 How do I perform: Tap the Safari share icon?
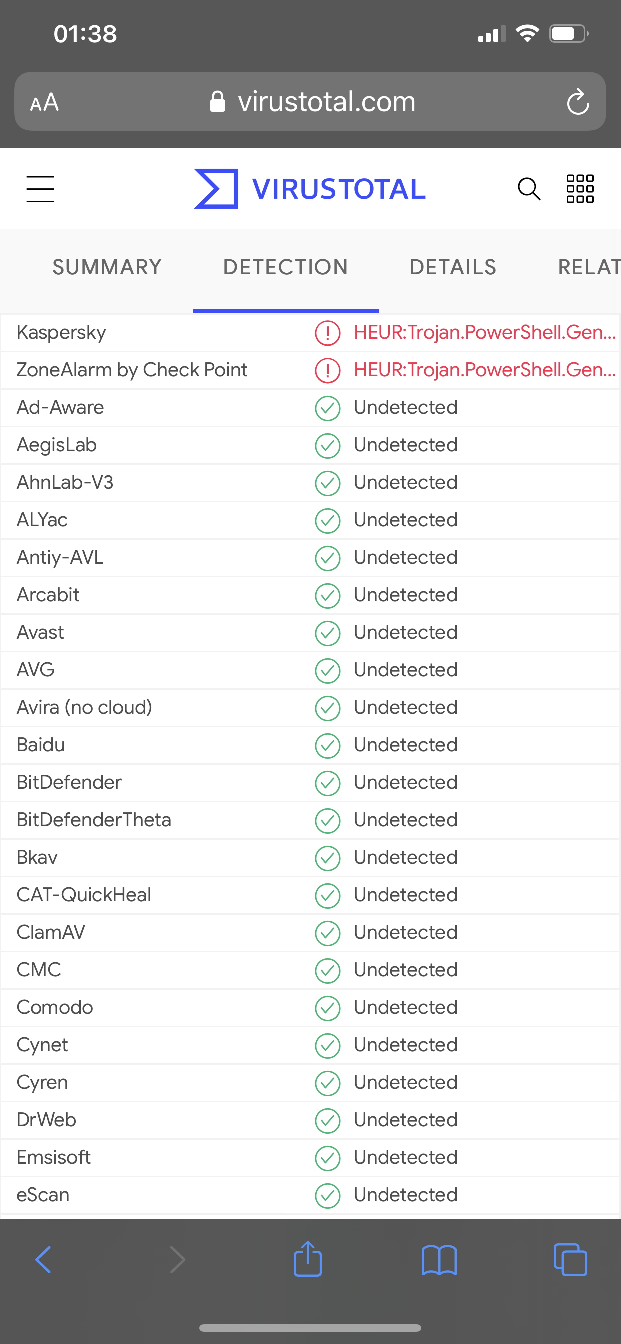click(308, 1259)
